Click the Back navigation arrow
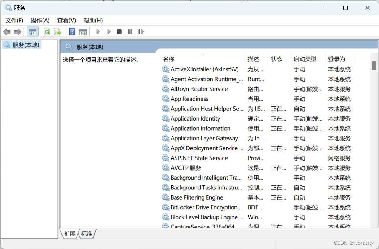The width and height of the screenshot is (379, 249). pyautogui.click(x=7, y=32)
